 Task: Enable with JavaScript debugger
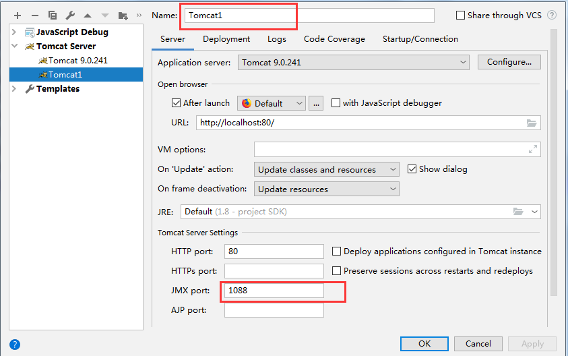(336, 103)
